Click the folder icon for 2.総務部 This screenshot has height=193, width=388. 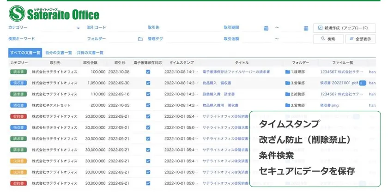click(x=287, y=94)
